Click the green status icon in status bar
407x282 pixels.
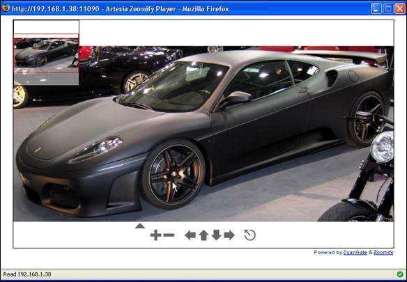point(400,274)
